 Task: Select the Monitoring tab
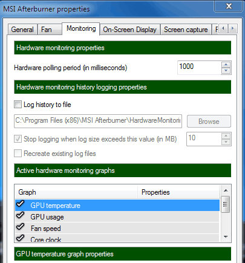(81, 28)
